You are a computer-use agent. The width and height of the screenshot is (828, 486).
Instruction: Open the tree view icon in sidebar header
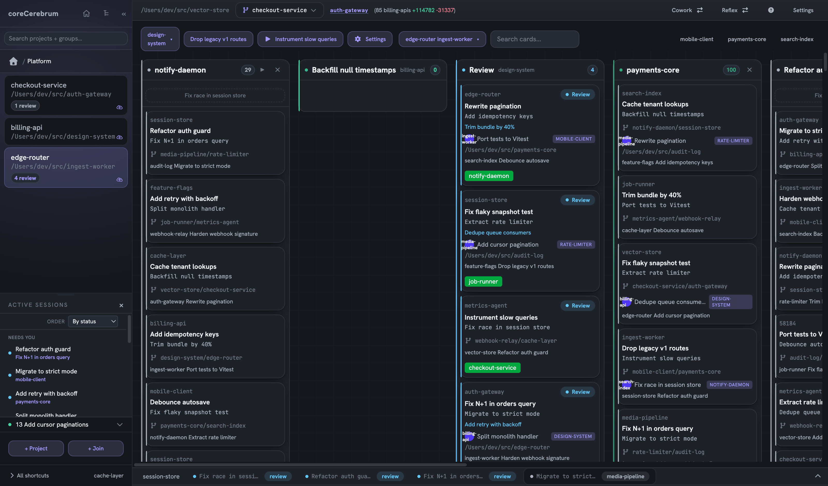106,13
